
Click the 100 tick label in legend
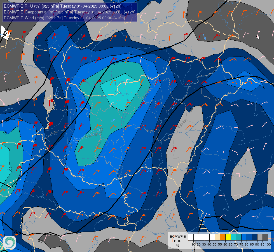(x=268, y=244)
